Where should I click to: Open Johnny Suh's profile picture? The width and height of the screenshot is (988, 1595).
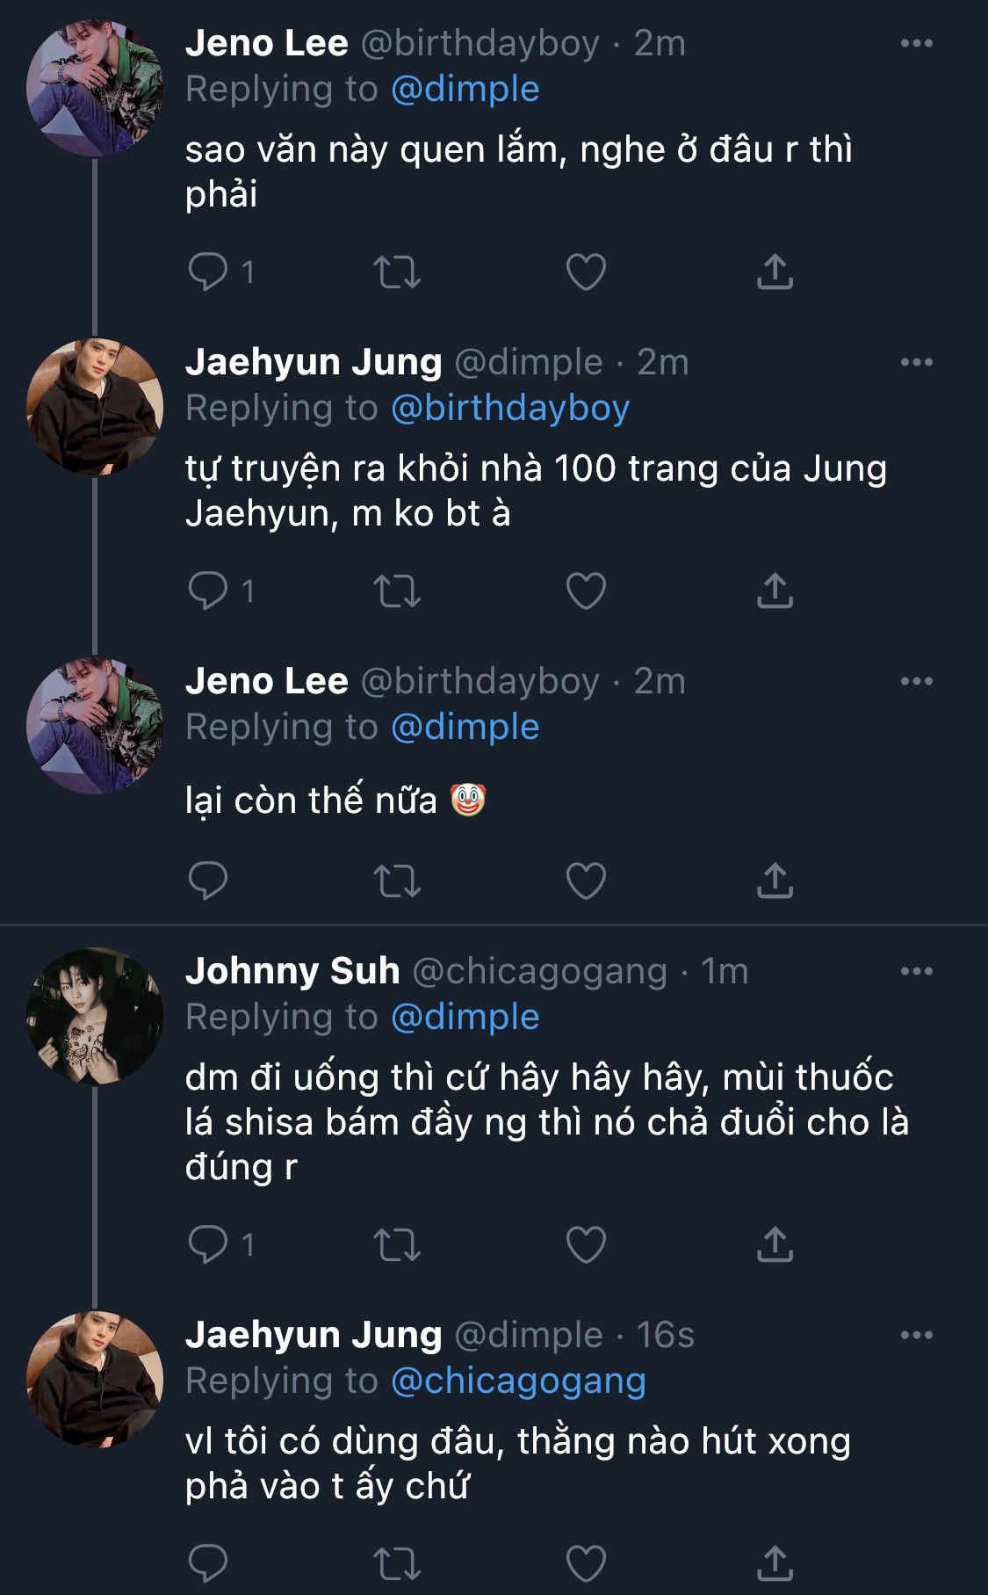click(95, 1015)
